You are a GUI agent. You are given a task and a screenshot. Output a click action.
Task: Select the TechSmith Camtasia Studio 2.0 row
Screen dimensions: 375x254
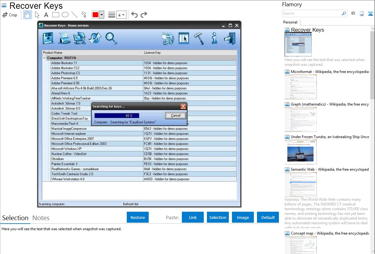143,174
